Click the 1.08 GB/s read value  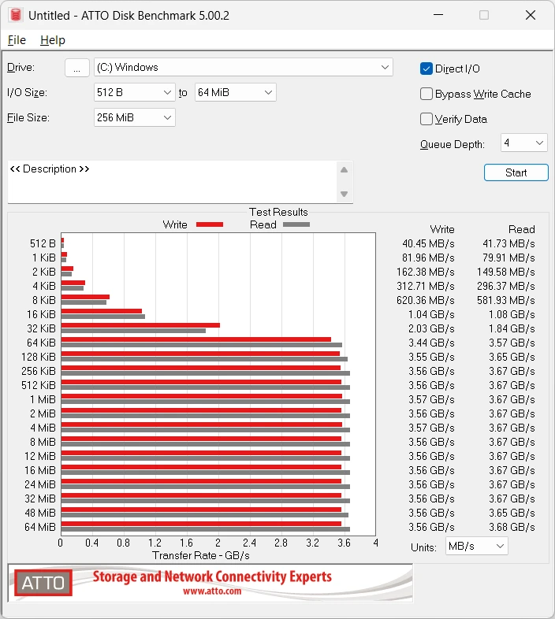click(x=512, y=314)
